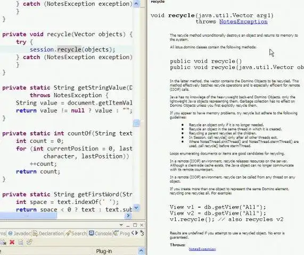Screen dimensions: 304x255
Task: Click 'throws NotesException {' in editor
Action: [69, 95]
